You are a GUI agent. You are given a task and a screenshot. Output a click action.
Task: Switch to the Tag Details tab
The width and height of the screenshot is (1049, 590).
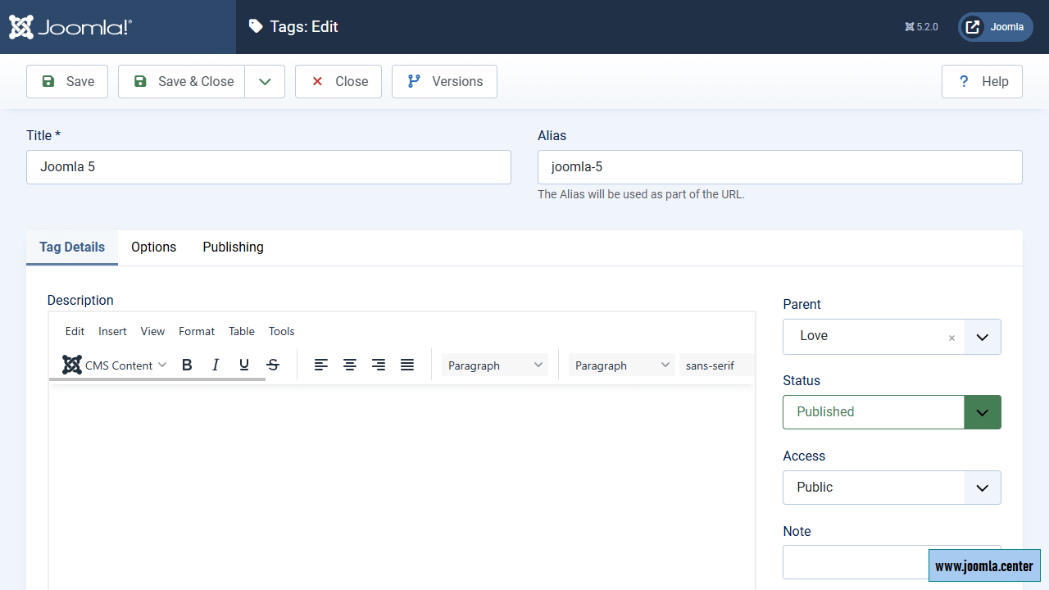click(72, 247)
